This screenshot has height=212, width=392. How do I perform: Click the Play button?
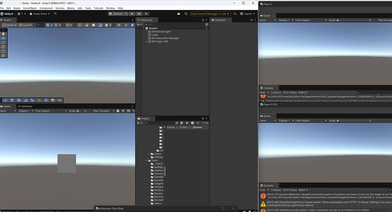click(x=132, y=14)
